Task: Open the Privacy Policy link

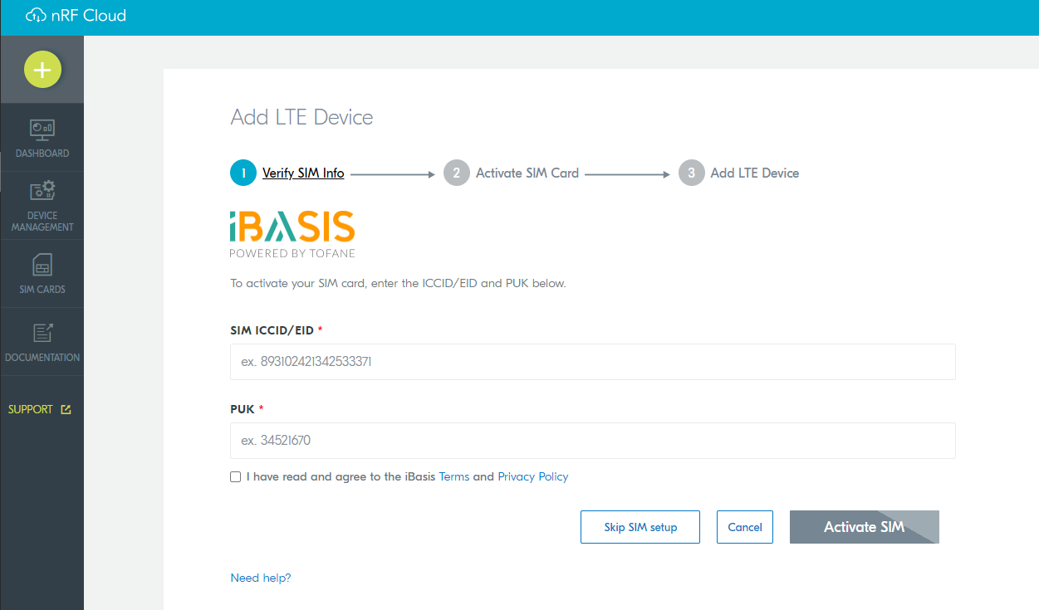Action: pyautogui.click(x=532, y=477)
